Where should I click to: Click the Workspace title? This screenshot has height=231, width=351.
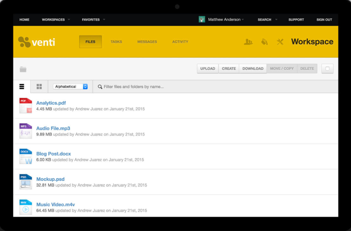[x=312, y=42]
